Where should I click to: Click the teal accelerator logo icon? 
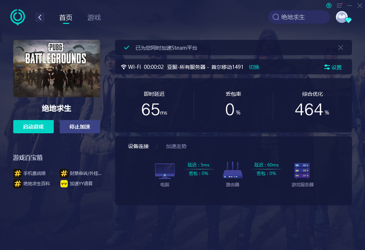tap(18, 17)
